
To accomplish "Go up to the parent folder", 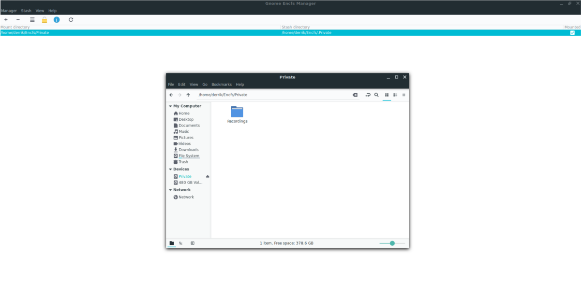I will (188, 95).
